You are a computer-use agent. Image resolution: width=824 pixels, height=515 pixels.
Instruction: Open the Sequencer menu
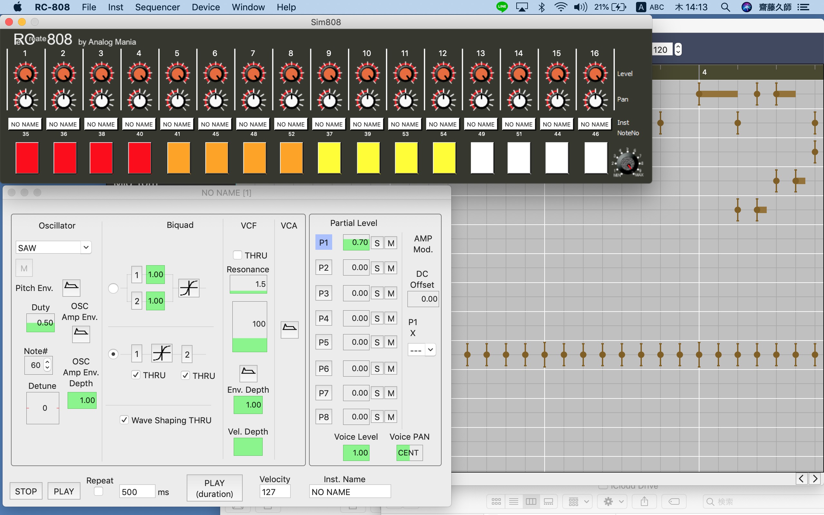pyautogui.click(x=157, y=7)
